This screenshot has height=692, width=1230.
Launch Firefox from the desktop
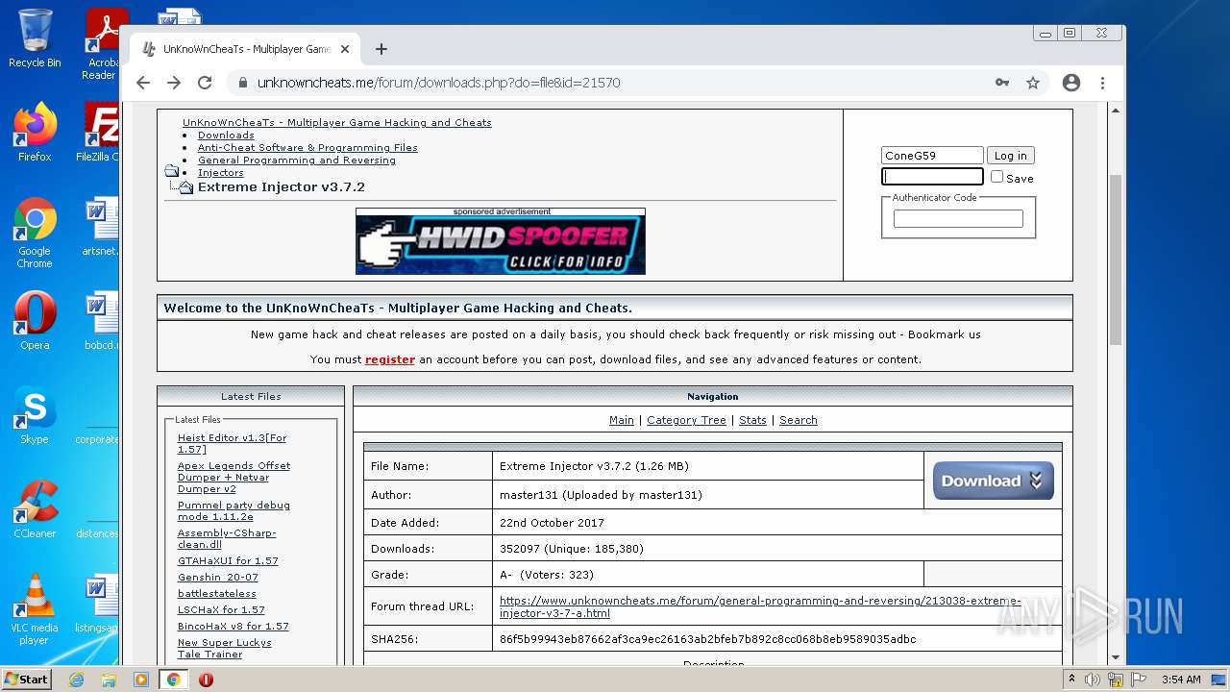[x=35, y=133]
